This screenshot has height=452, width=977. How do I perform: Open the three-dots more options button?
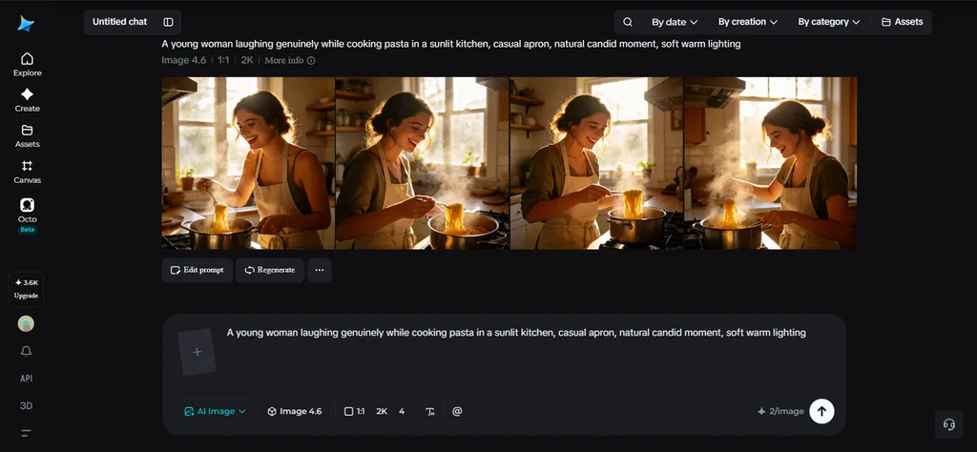320,270
